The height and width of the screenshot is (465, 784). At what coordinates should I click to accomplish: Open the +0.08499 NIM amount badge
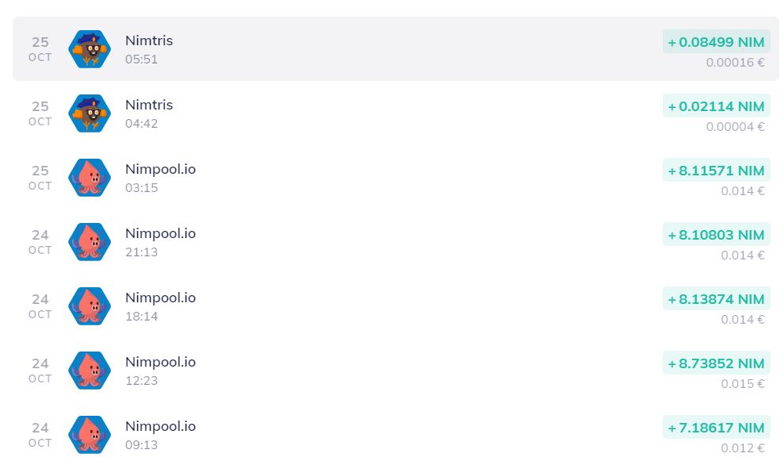716,41
